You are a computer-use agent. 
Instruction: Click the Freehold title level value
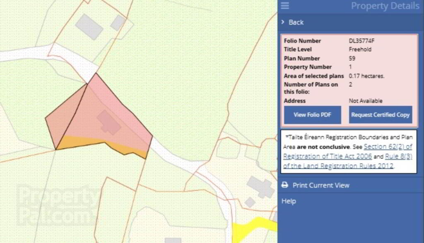tap(360, 50)
